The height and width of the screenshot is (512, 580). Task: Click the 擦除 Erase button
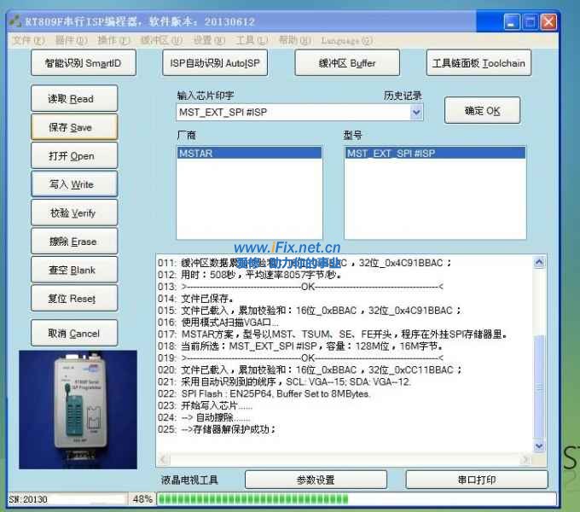point(74,241)
